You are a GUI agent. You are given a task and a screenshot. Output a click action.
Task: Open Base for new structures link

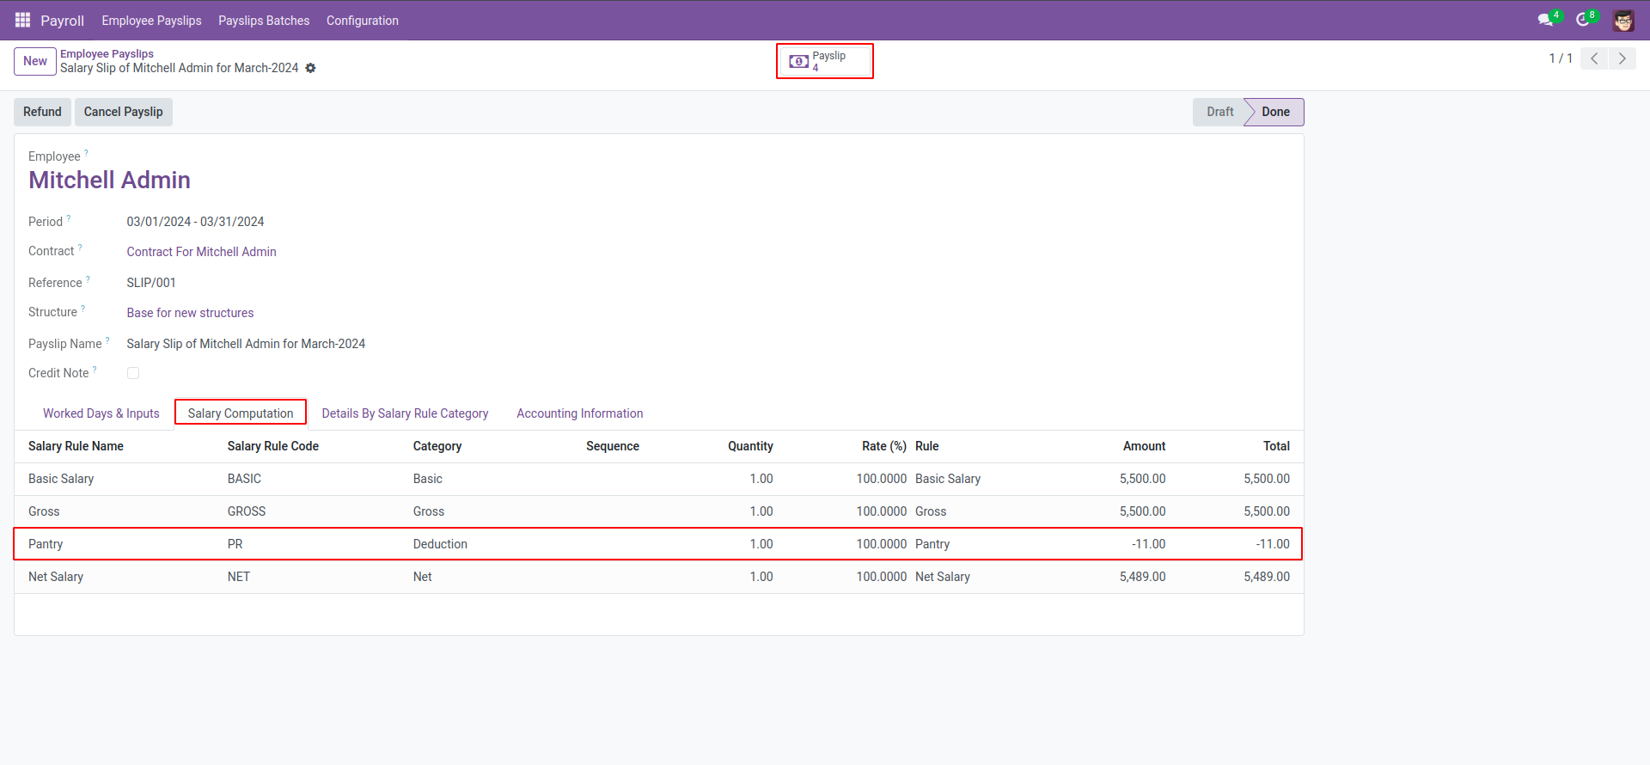pos(190,313)
